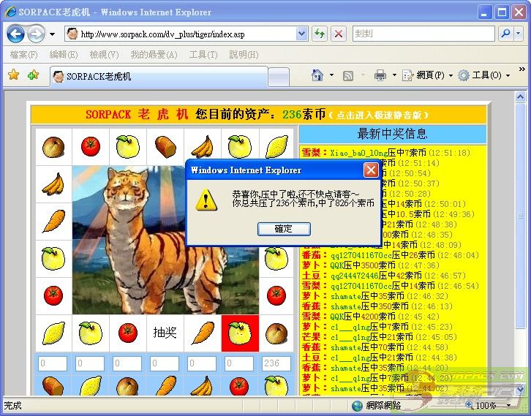The image size is (531, 416).
Task: Select the SORPACK老虎机 browser tab
Action: pyautogui.click(x=98, y=76)
